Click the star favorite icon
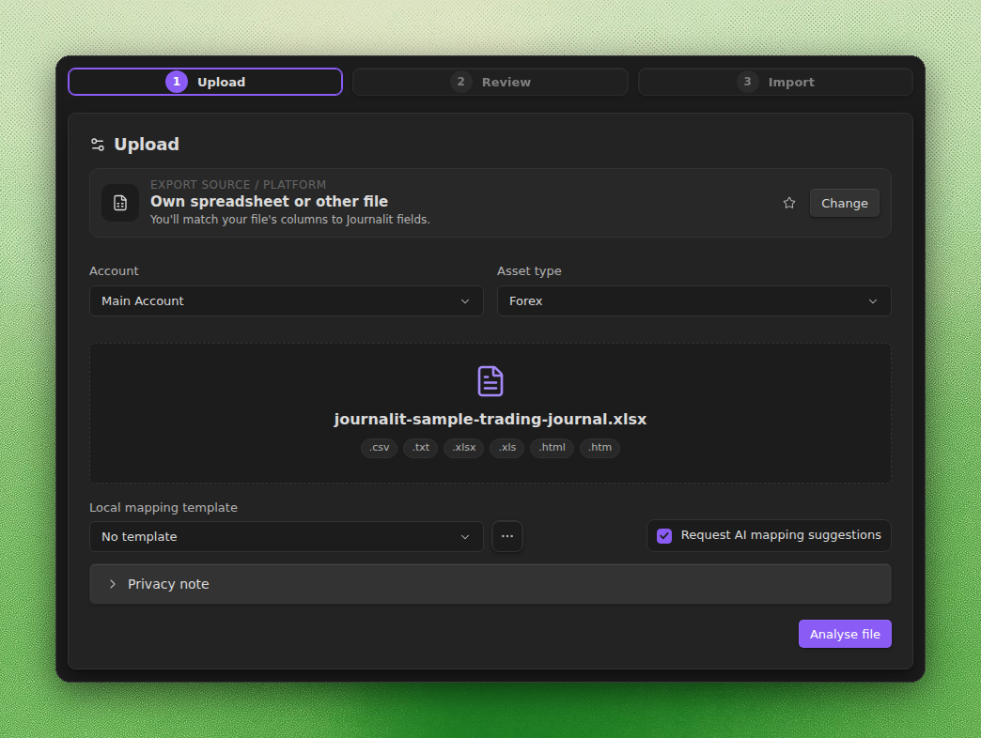The height and width of the screenshot is (738, 981). pyautogui.click(x=789, y=203)
